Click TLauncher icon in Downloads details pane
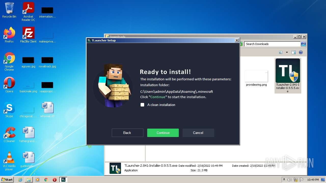Image resolution: width=326 pixels, height=183 pixels. coord(115,168)
